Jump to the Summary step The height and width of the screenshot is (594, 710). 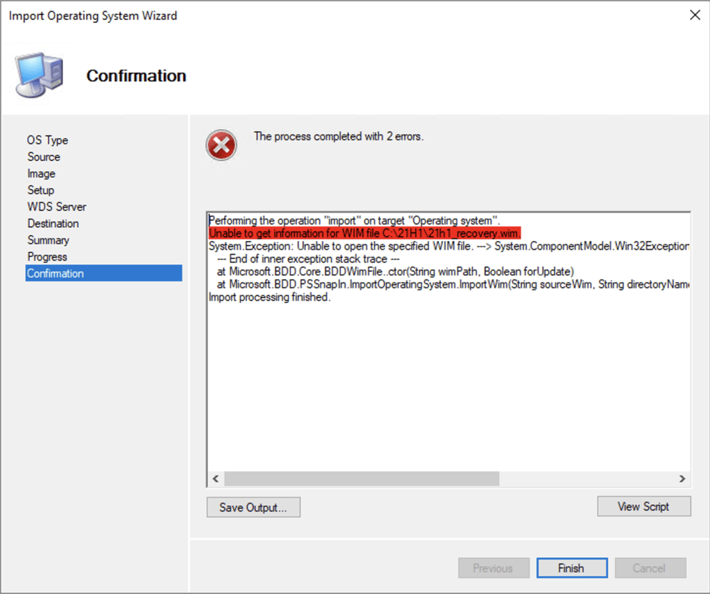48,240
